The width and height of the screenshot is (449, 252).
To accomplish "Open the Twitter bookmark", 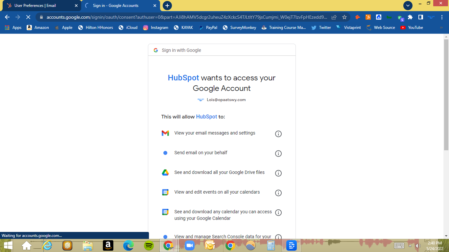I will (x=321, y=28).
